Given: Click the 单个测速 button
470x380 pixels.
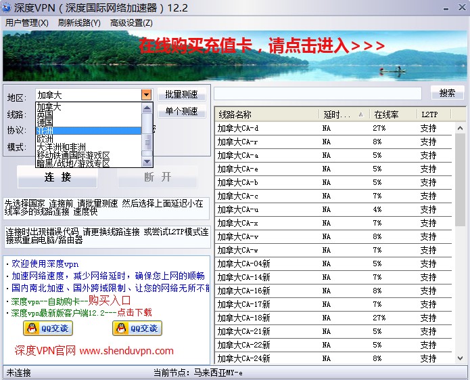Looking at the screenshot, I should click(x=182, y=111).
